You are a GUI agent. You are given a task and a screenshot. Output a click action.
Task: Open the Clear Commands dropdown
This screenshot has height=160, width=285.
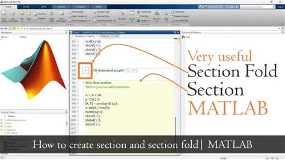pos(114,21)
